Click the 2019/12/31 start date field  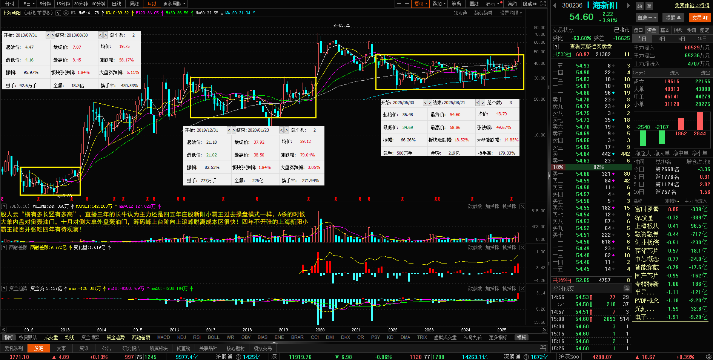point(207,130)
